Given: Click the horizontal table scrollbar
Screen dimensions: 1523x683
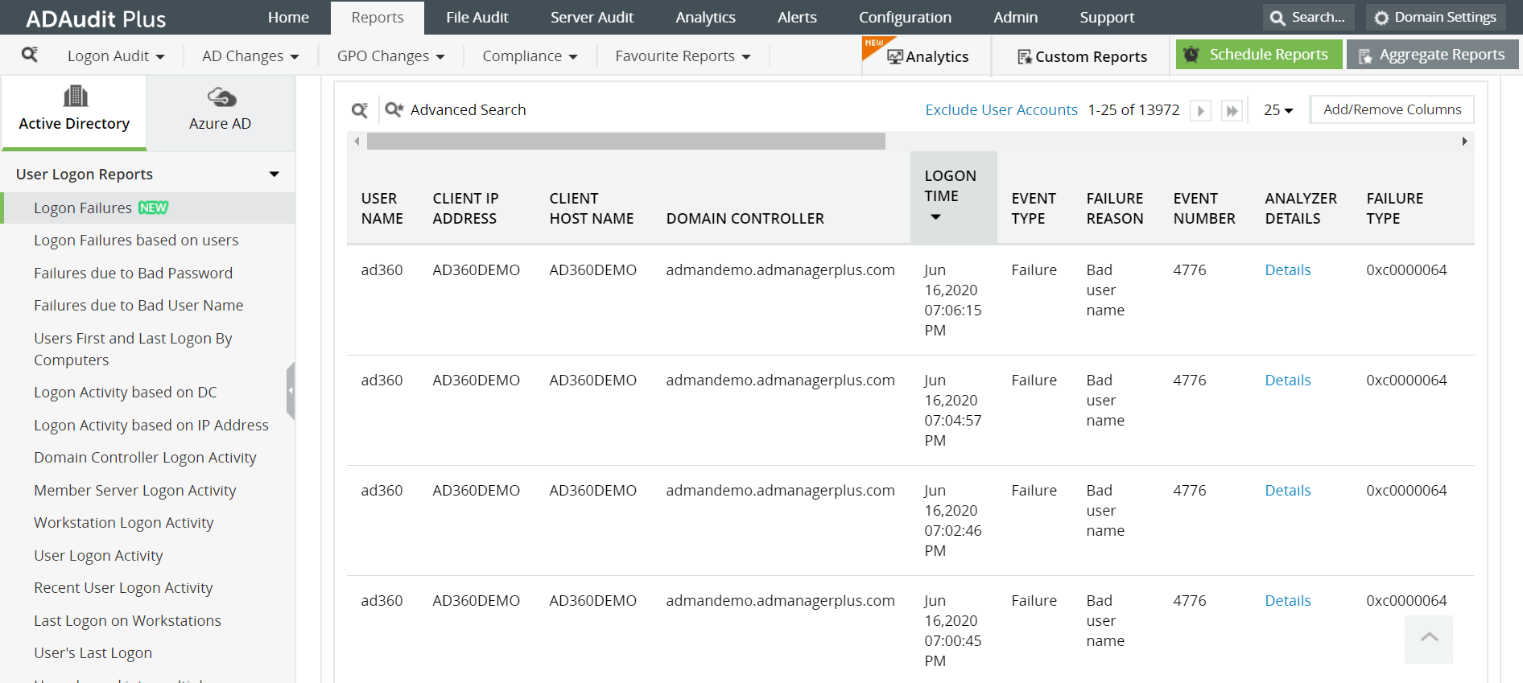Looking at the screenshot, I should (x=626, y=142).
